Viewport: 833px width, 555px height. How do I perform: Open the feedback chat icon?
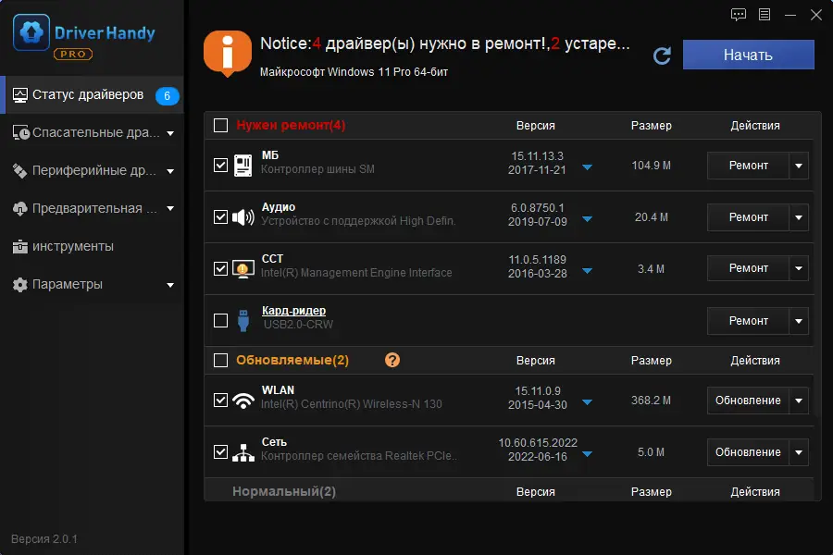[x=739, y=15]
